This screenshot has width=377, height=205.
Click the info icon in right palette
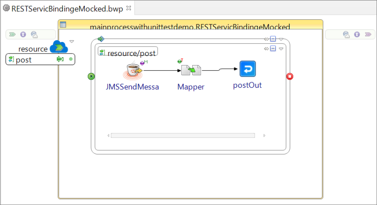[x=357, y=35]
